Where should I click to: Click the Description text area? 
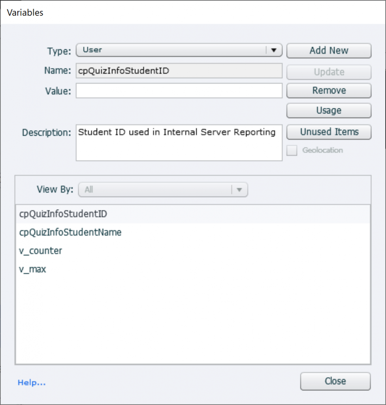[x=179, y=142]
